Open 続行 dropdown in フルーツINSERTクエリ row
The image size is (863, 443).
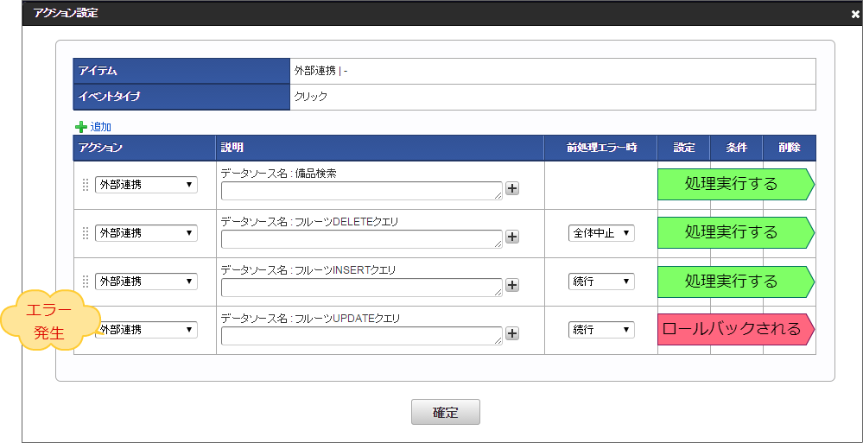click(601, 282)
